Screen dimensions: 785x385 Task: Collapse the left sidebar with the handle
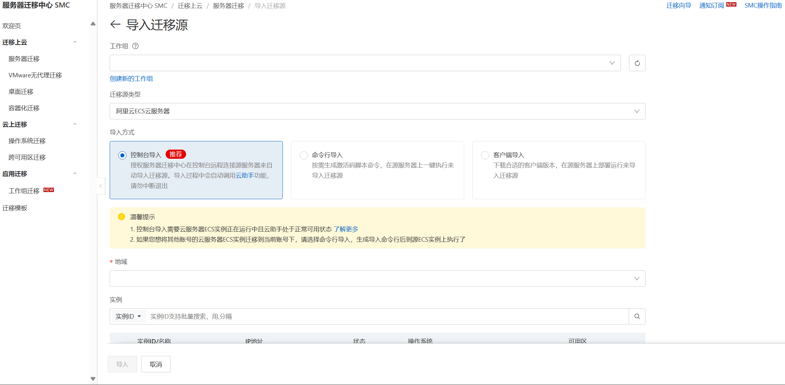click(101, 186)
